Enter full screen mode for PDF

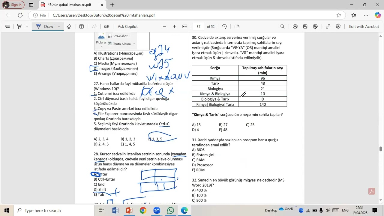[328, 26]
